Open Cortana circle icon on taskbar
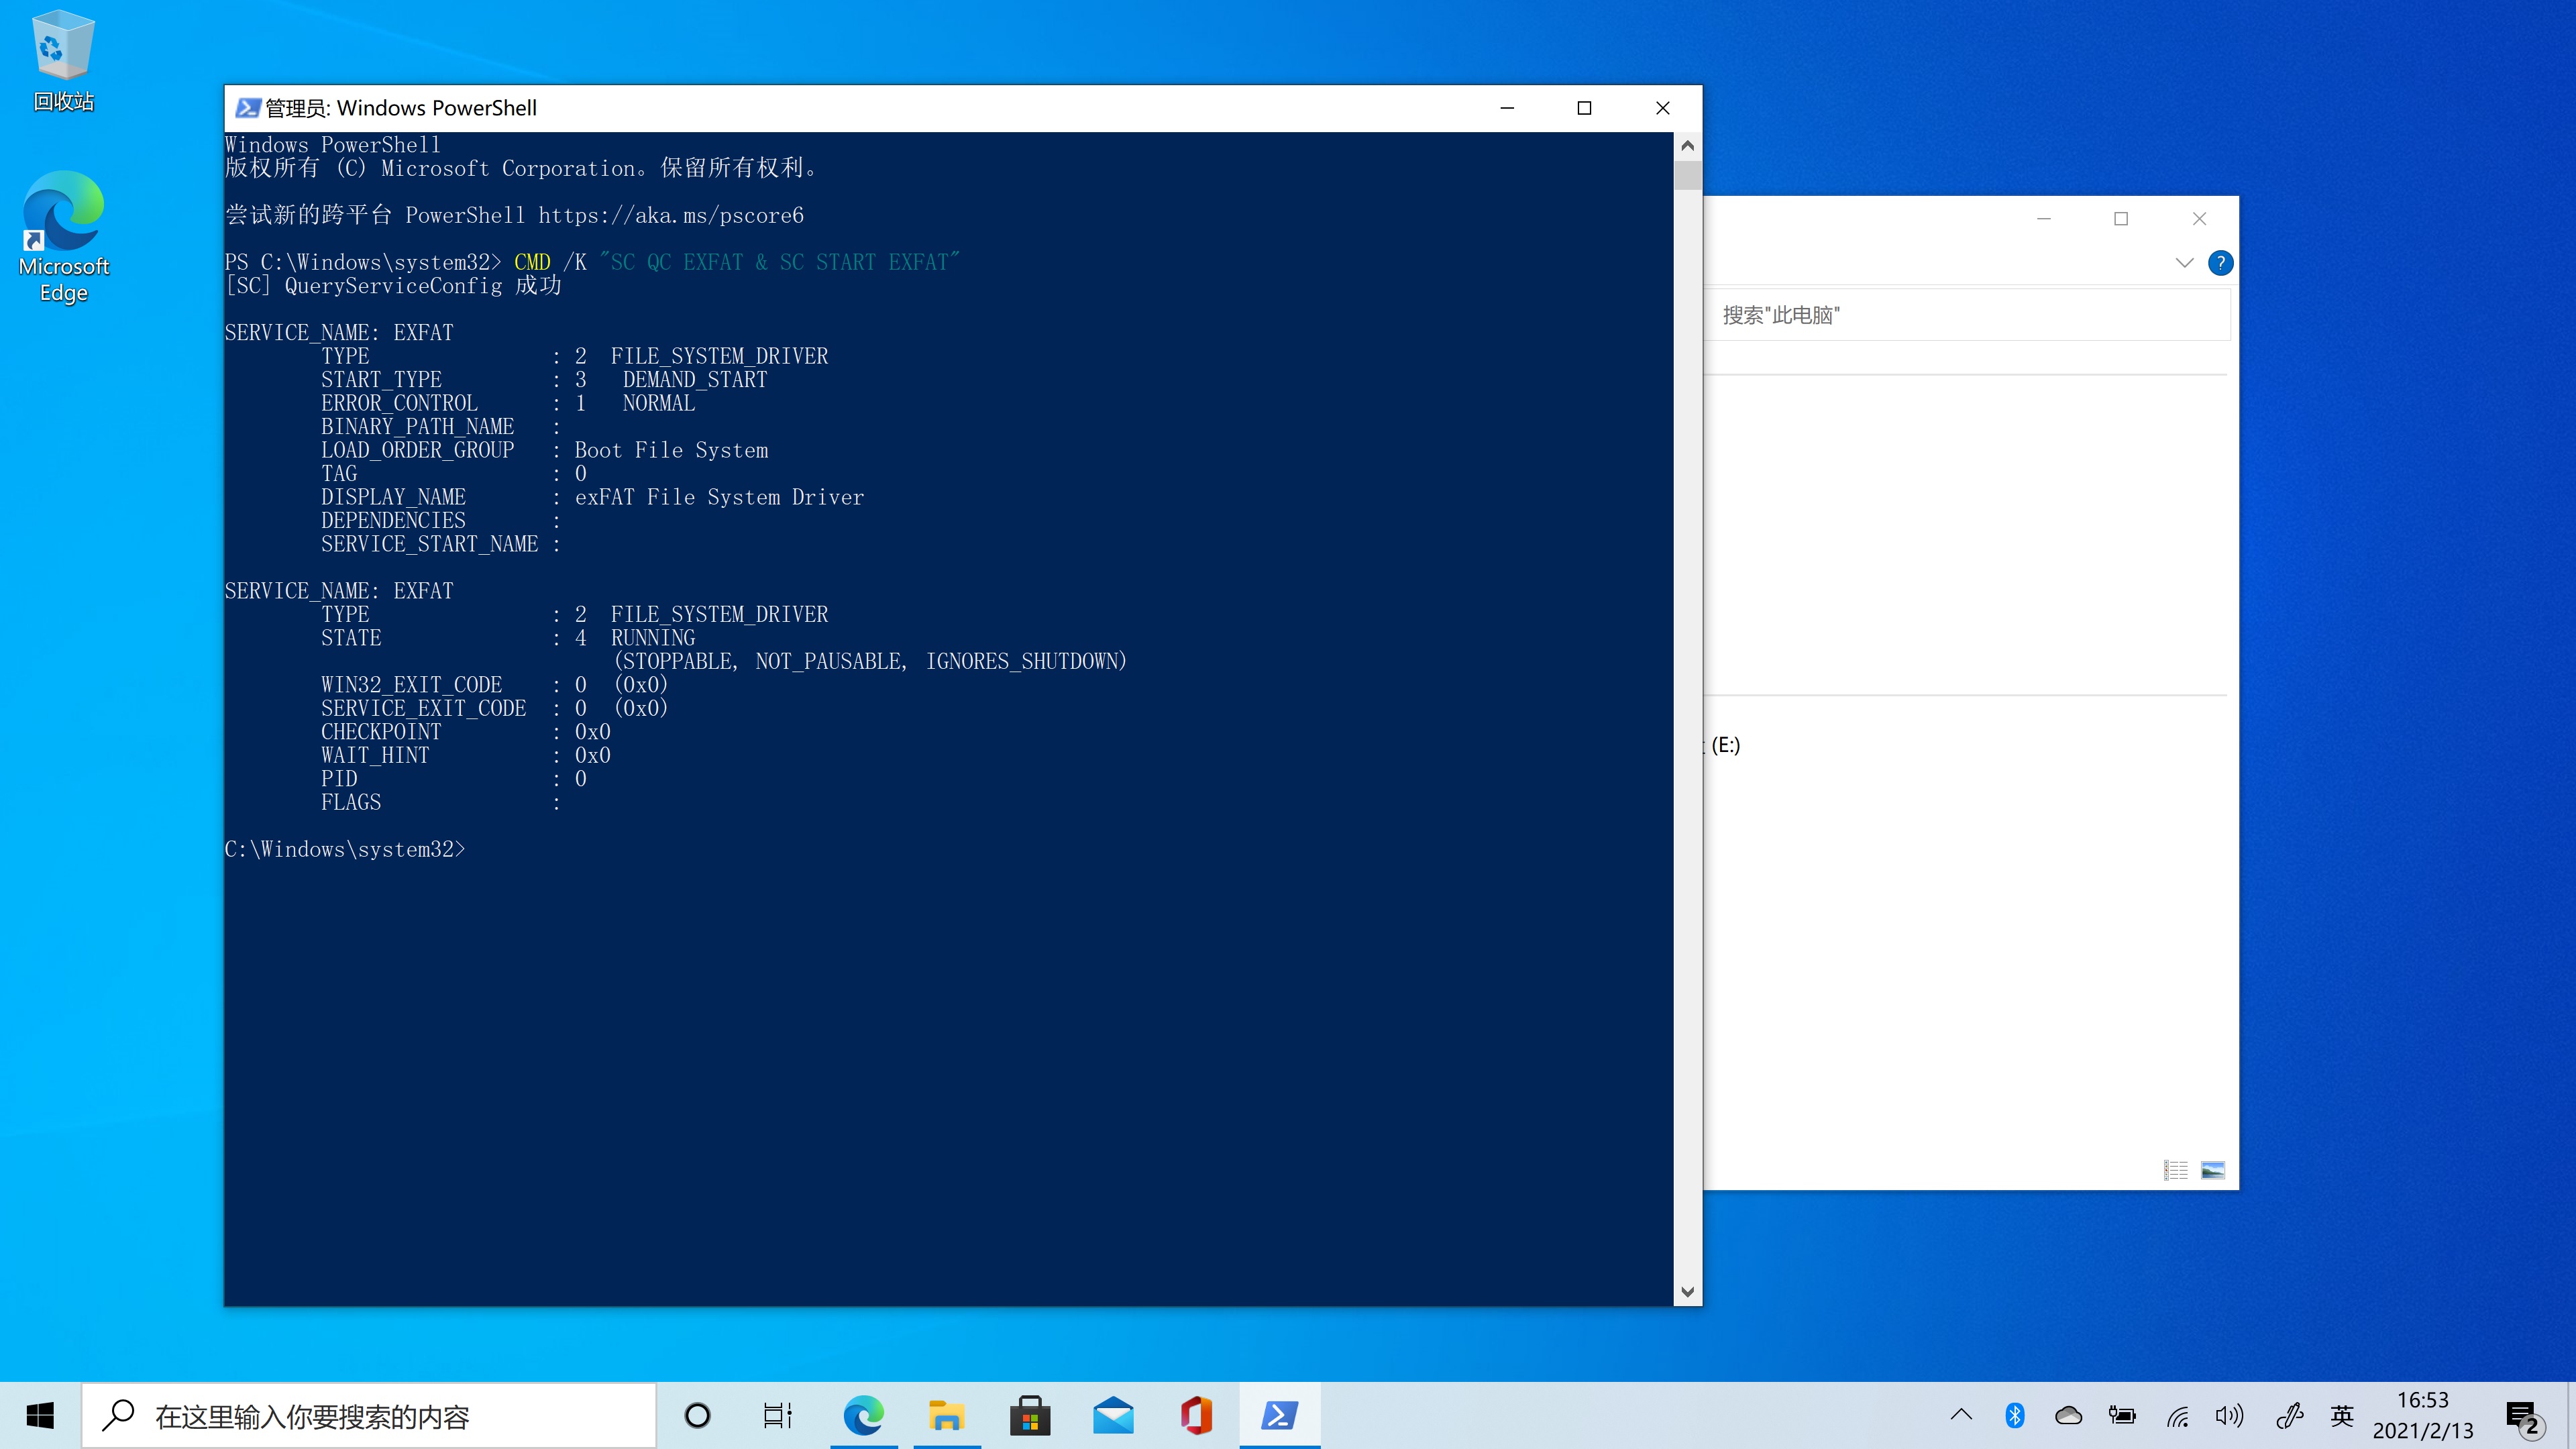 tap(697, 1415)
